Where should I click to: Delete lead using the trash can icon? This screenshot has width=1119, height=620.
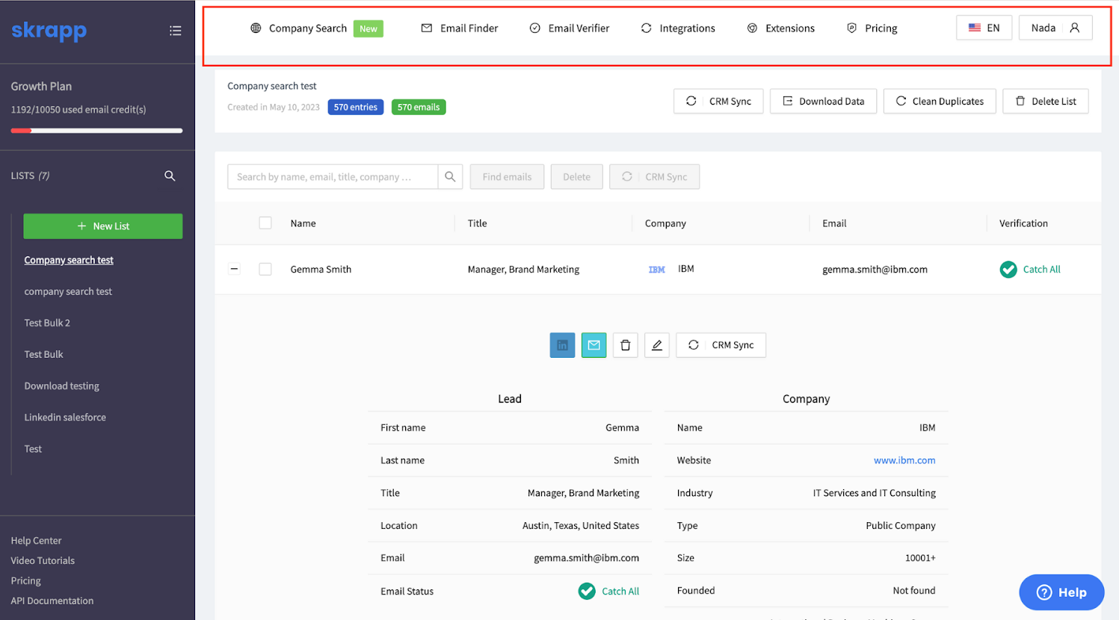coord(626,345)
